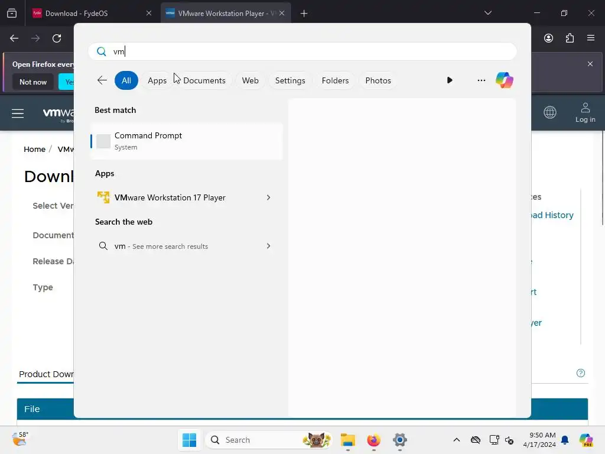Click globe language icon on VMware site

[x=550, y=112]
